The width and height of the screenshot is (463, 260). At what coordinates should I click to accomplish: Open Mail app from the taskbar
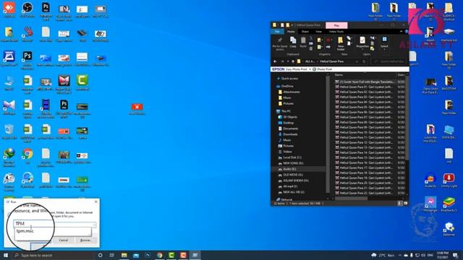[x=136, y=255]
